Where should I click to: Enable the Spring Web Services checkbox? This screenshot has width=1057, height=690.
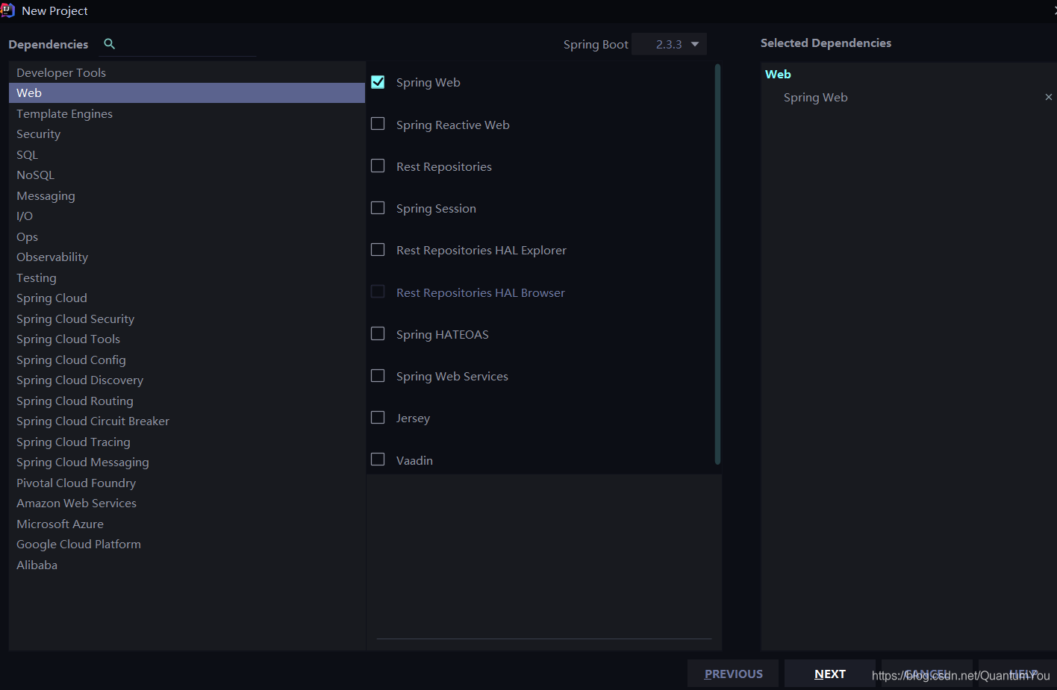click(378, 375)
